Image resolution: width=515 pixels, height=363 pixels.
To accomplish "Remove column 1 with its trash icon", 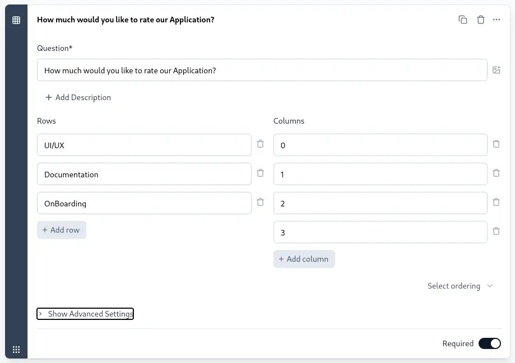I will [496, 173].
